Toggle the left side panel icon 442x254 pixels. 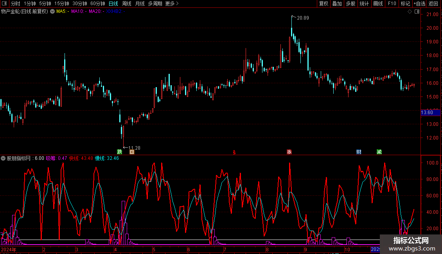coord(4,4)
